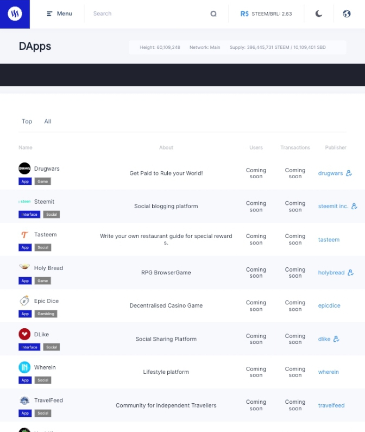Click the Steemit name text

(x=44, y=202)
